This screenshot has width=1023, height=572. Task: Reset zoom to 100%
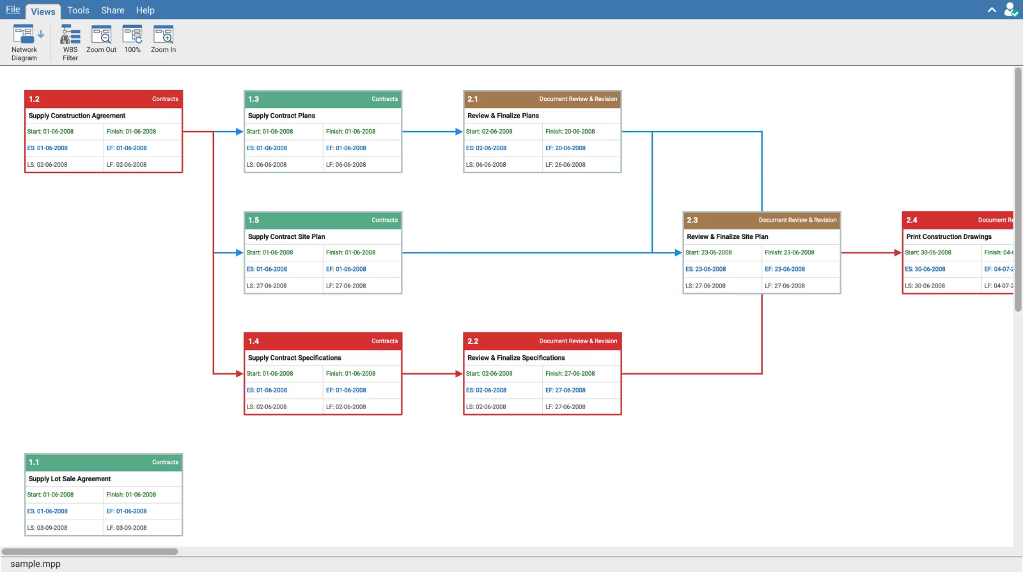coord(132,40)
